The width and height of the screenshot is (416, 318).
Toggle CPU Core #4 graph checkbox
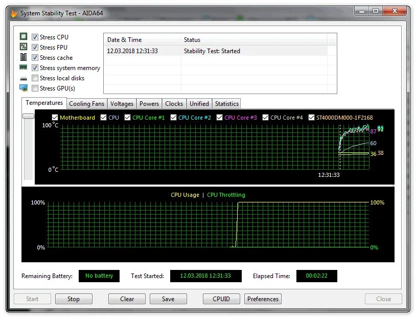(265, 117)
